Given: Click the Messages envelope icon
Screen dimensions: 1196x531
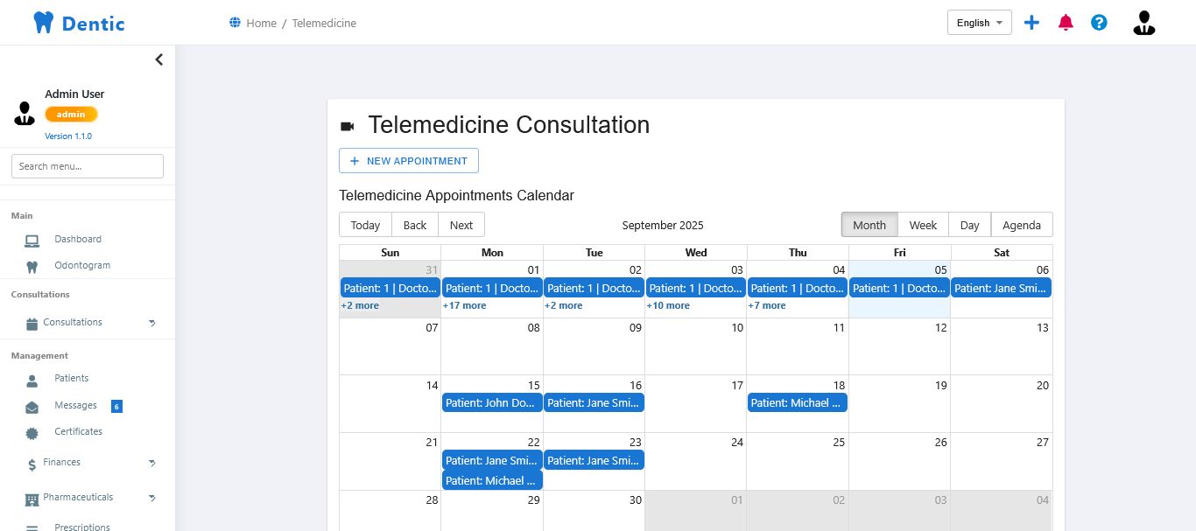Looking at the screenshot, I should click(32, 407).
